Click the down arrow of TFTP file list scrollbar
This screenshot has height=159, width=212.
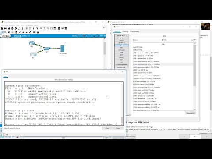click(195, 110)
